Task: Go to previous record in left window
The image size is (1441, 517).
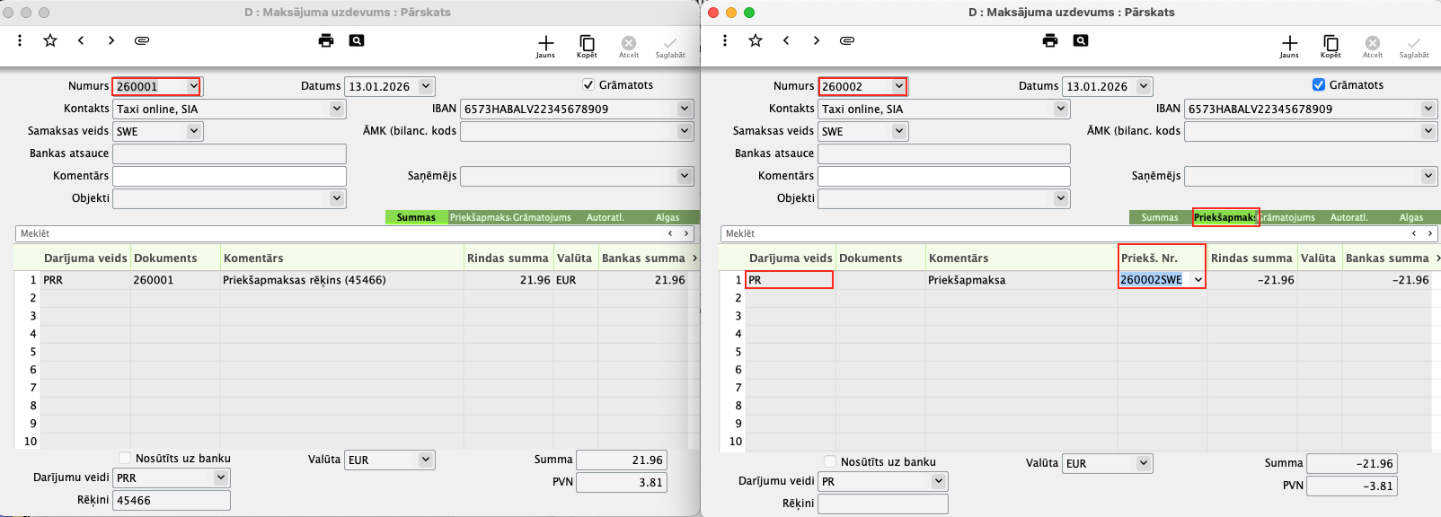Action: (x=81, y=40)
